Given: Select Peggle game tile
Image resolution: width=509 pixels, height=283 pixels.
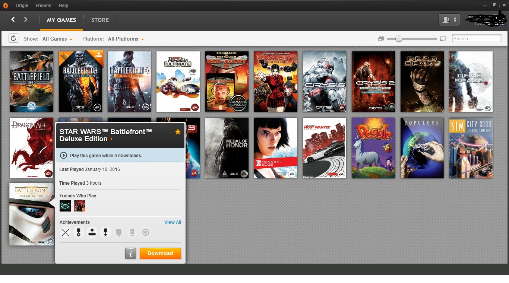Looking at the screenshot, I should pyautogui.click(x=373, y=148).
